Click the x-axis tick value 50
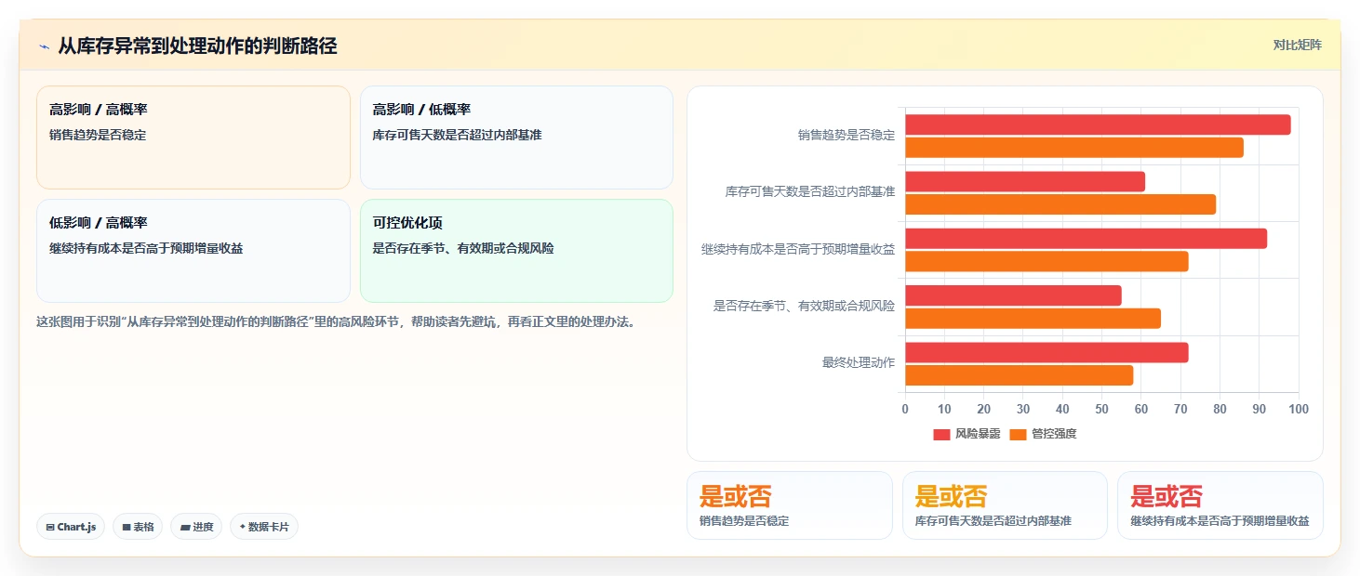This screenshot has width=1360, height=576. (x=1102, y=409)
